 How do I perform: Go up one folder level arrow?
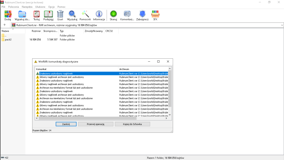pyautogui.click(x=4, y=25)
